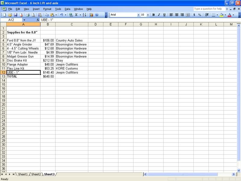The height and width of the screenshot is (181, 241).
Task: Open the Font Color dropdown arrow
Action: click(x=233, y=15)
